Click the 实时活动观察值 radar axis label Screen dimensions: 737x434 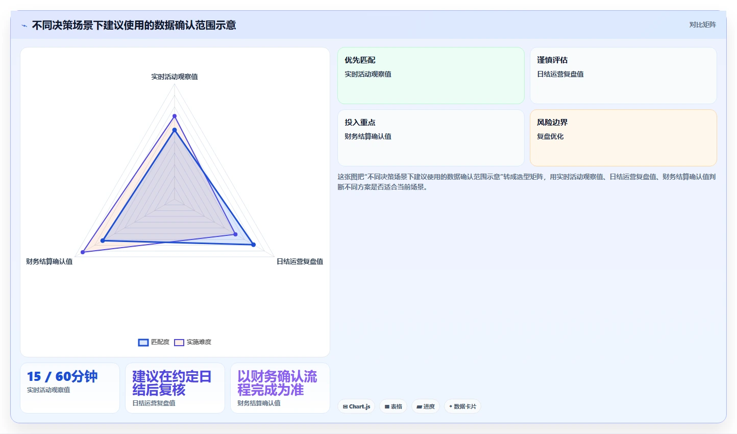[175, 77]
